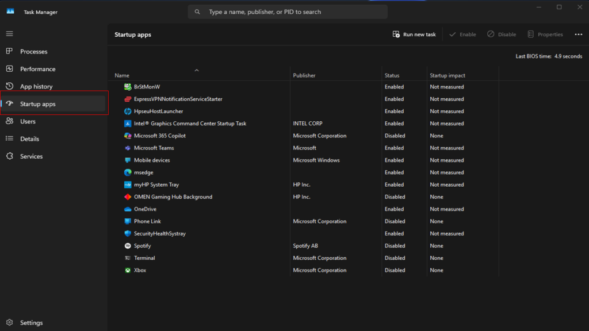Click the search box for name or PID
Image resolution: width=589 pixels, height=331 pixels.
(288, 12)
